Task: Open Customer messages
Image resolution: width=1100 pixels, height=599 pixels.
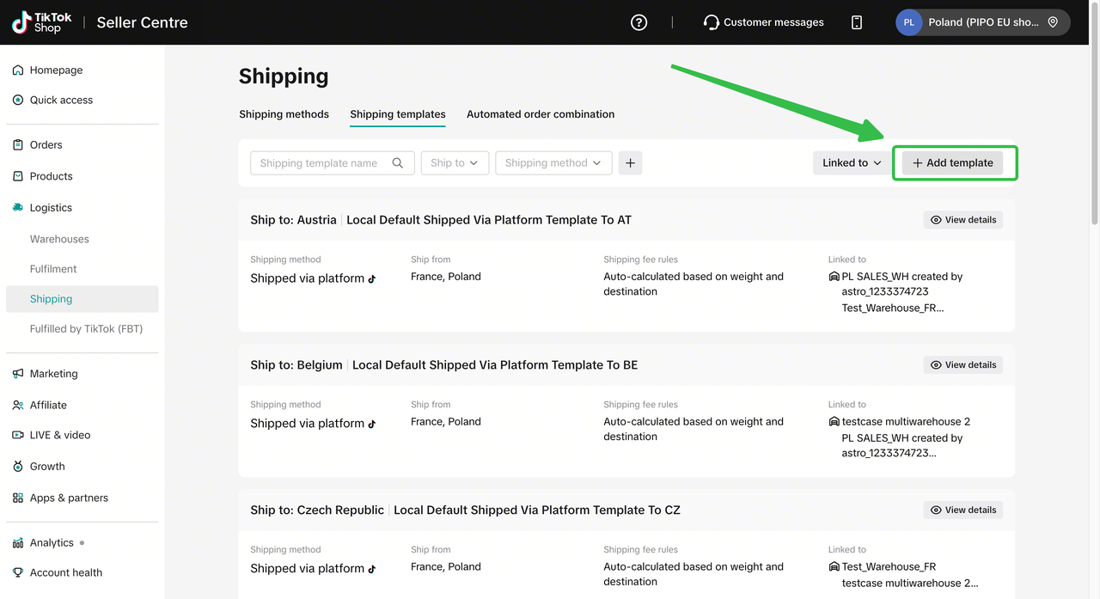Action: tap(763, 22)
